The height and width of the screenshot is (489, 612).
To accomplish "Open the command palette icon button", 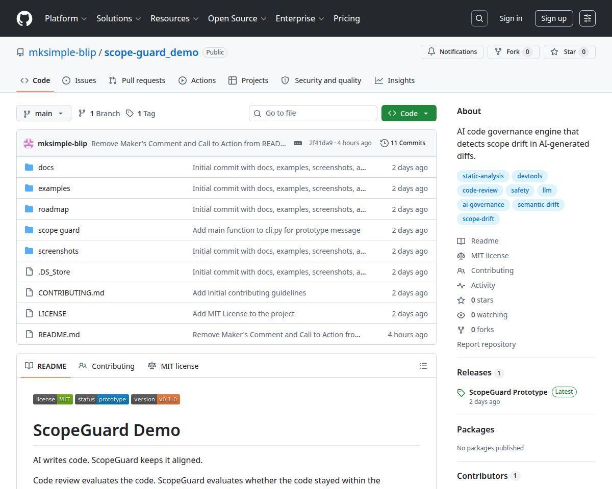I will point(588,18).
